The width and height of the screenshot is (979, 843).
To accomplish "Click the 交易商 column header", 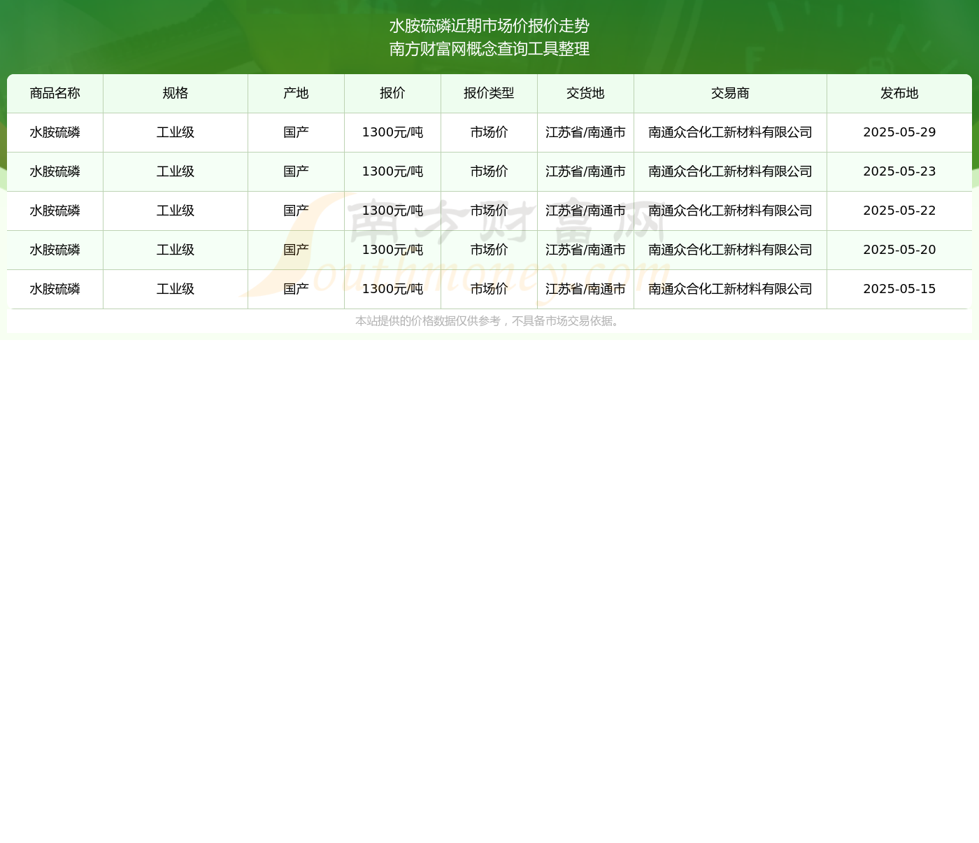I will tap(730, 93).
